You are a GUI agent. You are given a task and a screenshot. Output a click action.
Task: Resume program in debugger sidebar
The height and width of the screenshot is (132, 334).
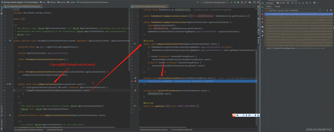(263, 7)
